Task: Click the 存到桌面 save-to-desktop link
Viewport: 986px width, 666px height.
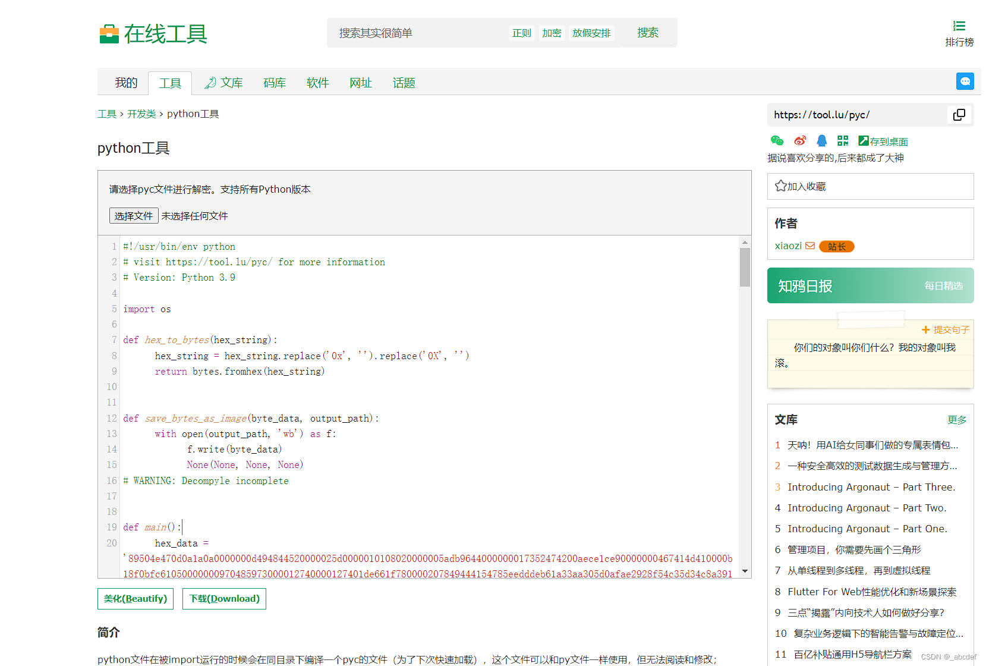Action: pyautogui.click(x=883, y=142)
